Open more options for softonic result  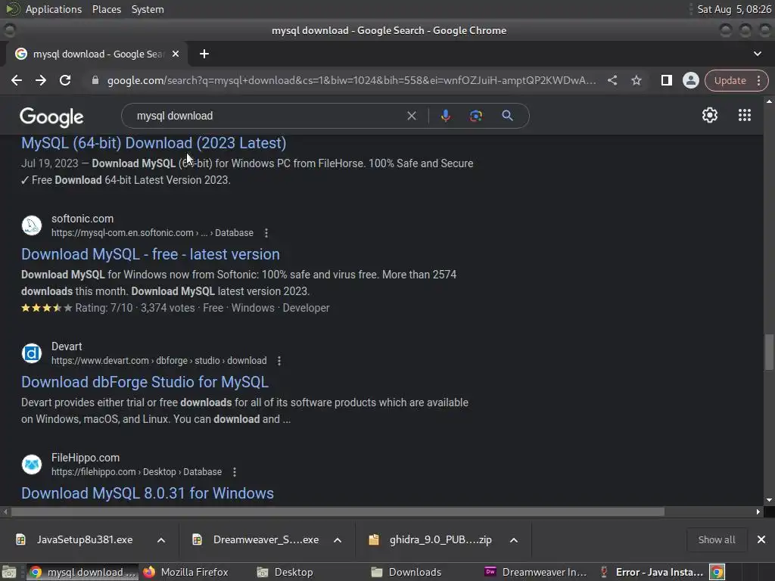coord(266,233)
